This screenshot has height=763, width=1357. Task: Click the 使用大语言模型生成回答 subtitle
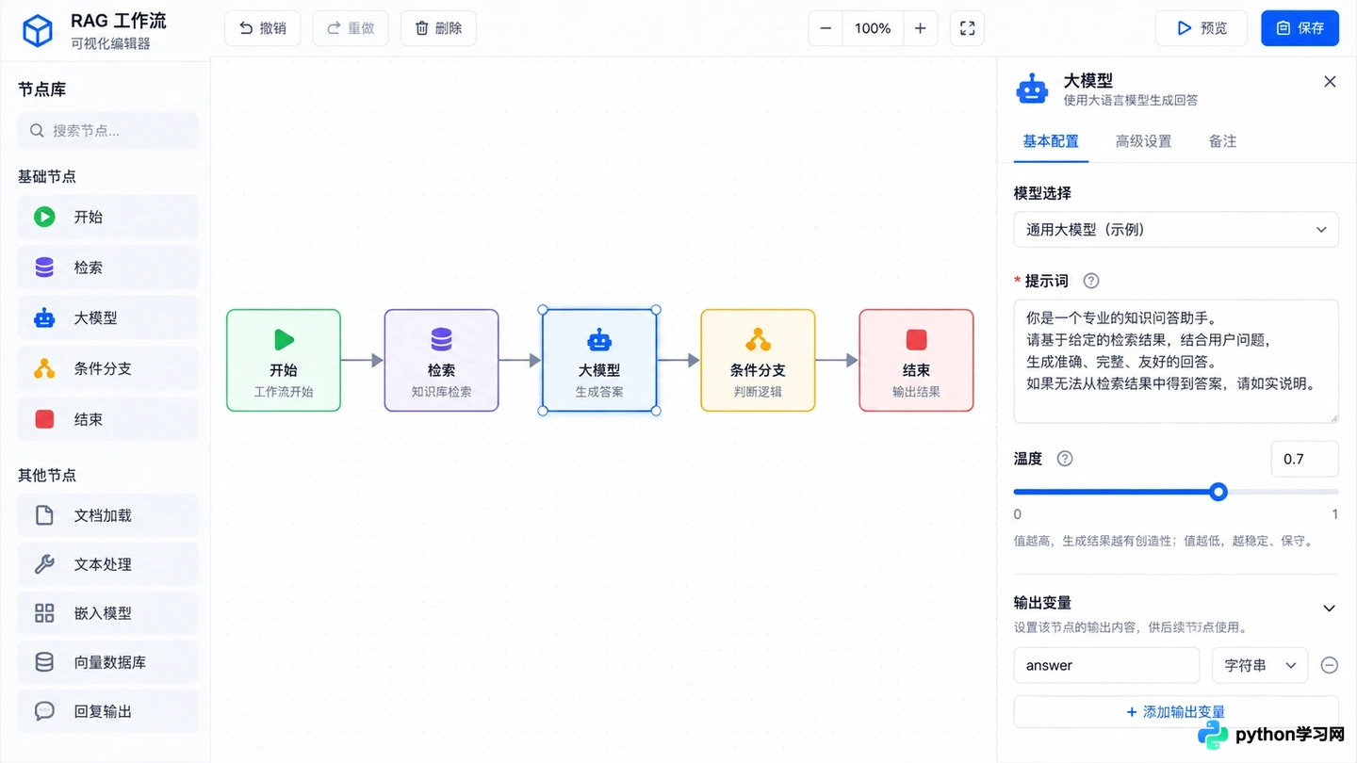(1131, 100)
